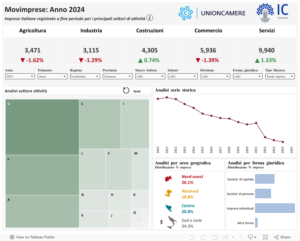Viewport: 300px width, 241px height.
Task: Click the G block in the treemap
Action: coord(42,127)
